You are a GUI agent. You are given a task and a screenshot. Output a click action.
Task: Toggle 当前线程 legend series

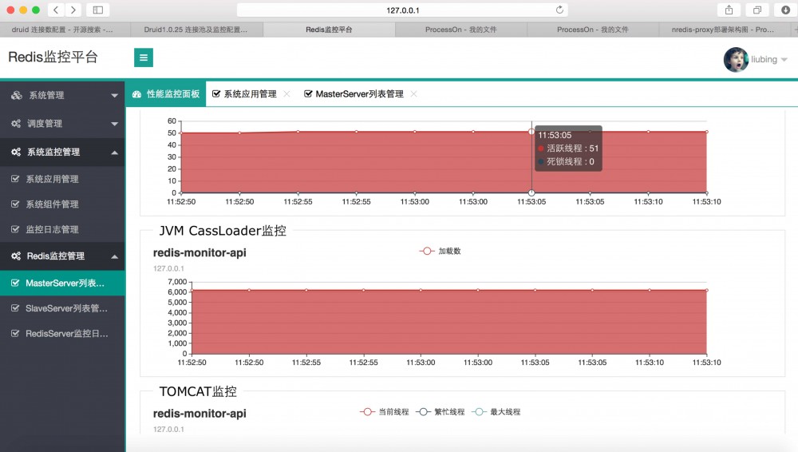pos(385,412)
